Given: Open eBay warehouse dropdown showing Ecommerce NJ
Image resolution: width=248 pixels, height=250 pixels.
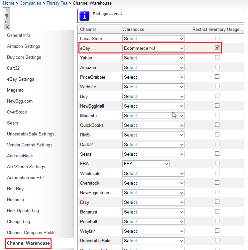Looking at the screenshot, I should 153,48.
